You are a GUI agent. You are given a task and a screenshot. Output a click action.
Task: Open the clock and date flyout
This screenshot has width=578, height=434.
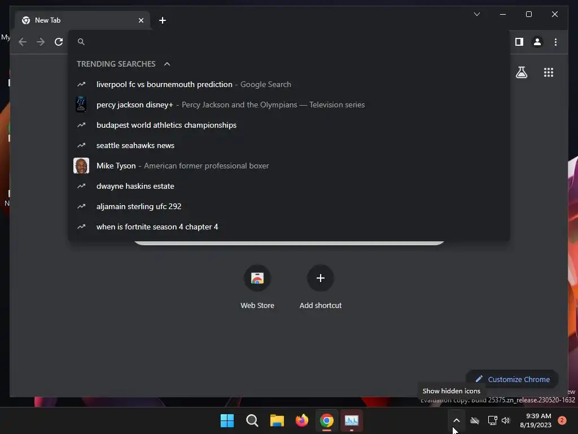[x=536, y=420]
